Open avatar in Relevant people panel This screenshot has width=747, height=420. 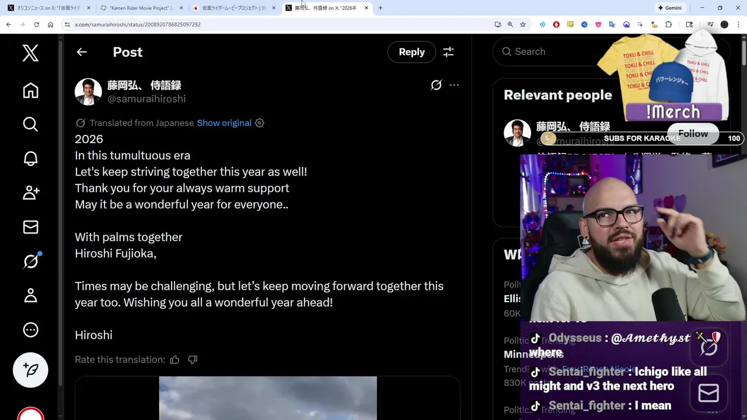coord(517,133)
